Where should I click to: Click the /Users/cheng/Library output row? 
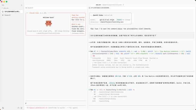104,99
